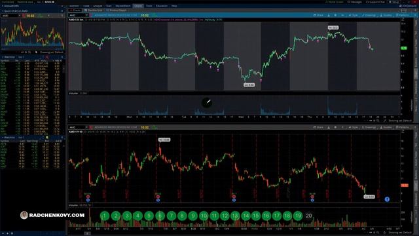Open the Monitor tab
Image resolution: width=419 pixels, height=236 pixels.
point(74,6)
